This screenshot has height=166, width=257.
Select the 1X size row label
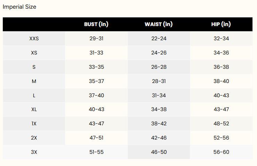[x=34, y=124]
